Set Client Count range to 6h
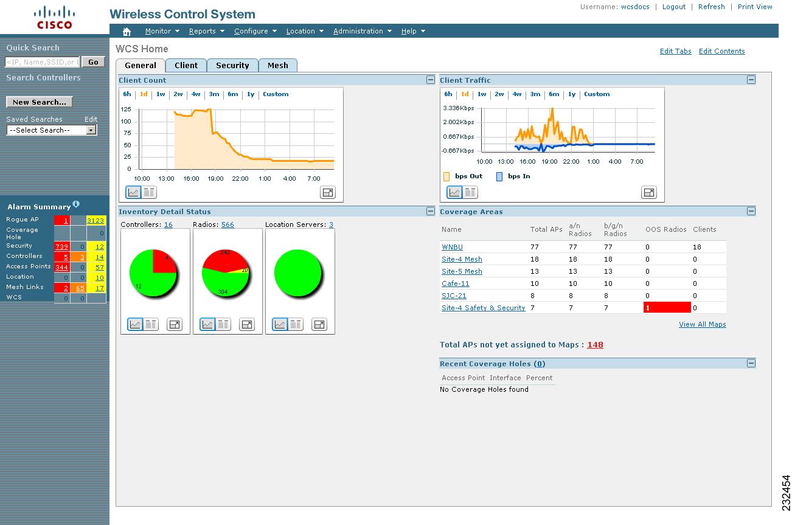This screenshot has width=792, height=525. point(127,94)
